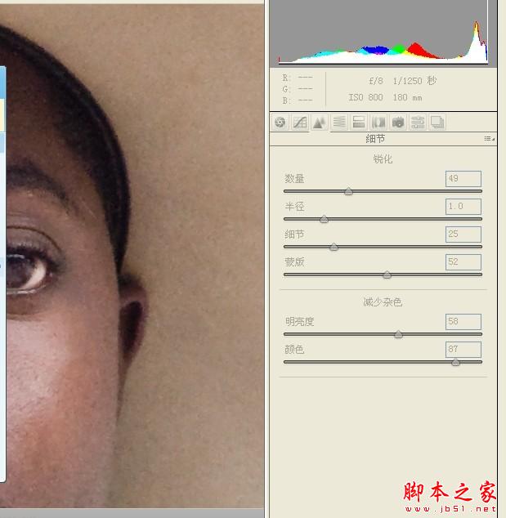Open the Presets sliders icon tab
The image size is (506, 518).
pos(418,123)
